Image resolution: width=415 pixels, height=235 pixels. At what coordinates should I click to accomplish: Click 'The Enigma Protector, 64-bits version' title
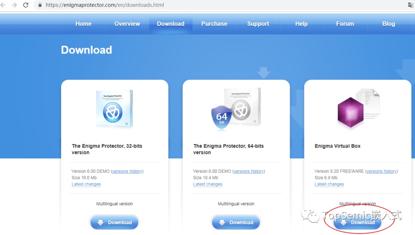[228, 149]
